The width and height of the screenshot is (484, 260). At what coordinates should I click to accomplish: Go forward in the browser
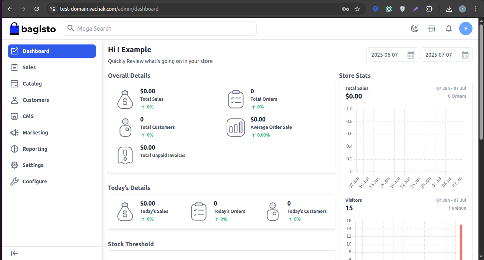(x=23, y=9)
